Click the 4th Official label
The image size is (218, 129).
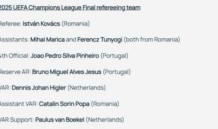click(x=15, y=56)
